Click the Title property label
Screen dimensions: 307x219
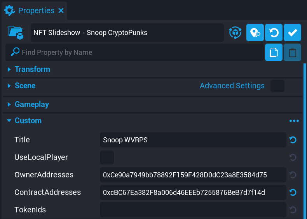click(x=22, y=140)
